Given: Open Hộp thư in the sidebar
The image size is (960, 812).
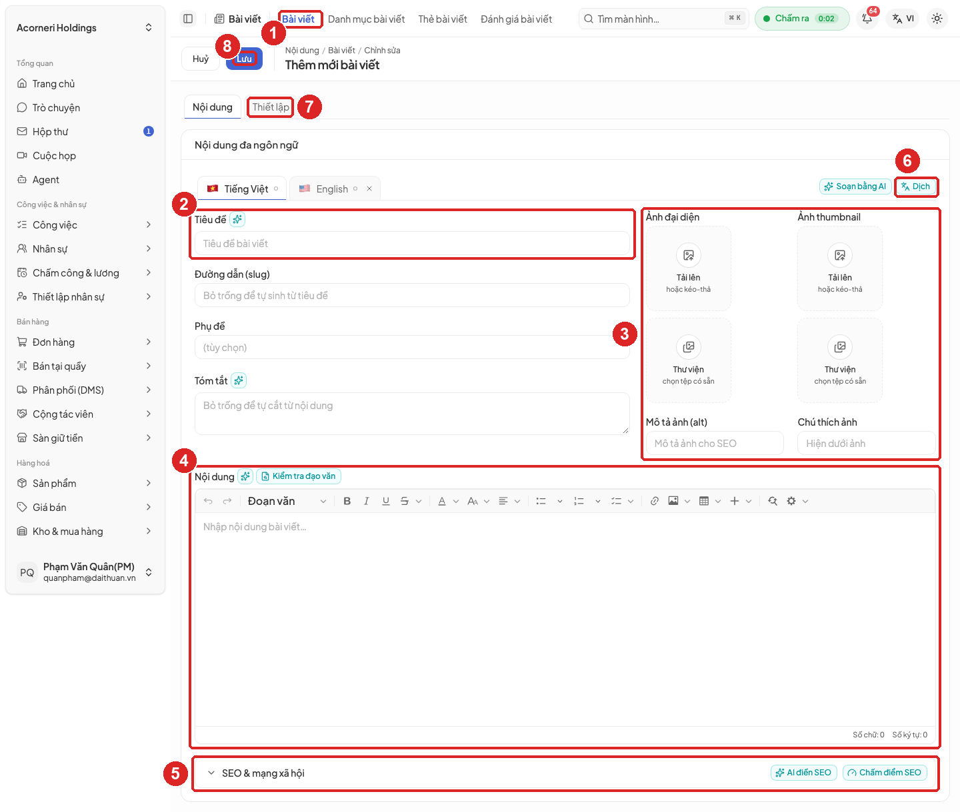Looking at the screenshot, I should (85, 132).
